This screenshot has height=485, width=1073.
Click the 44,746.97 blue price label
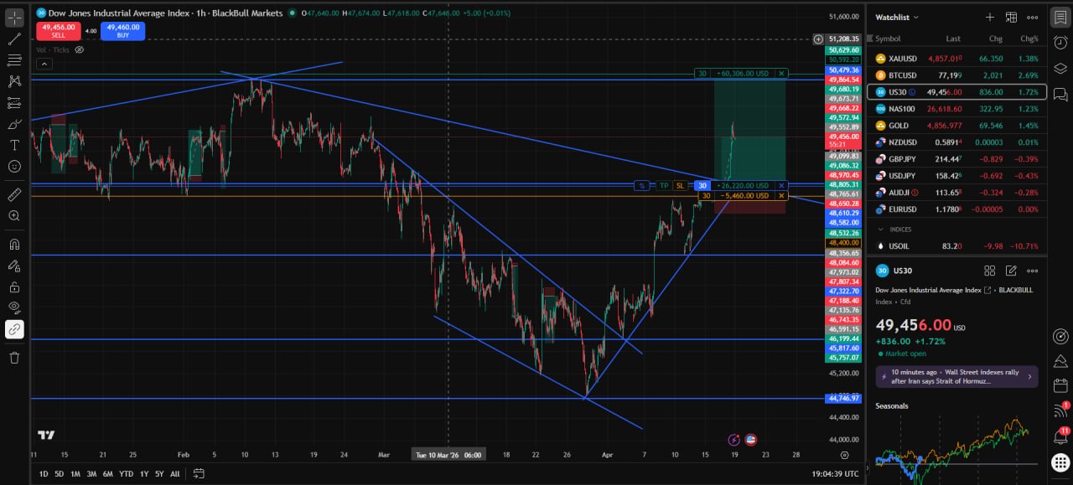click(843, 398)
